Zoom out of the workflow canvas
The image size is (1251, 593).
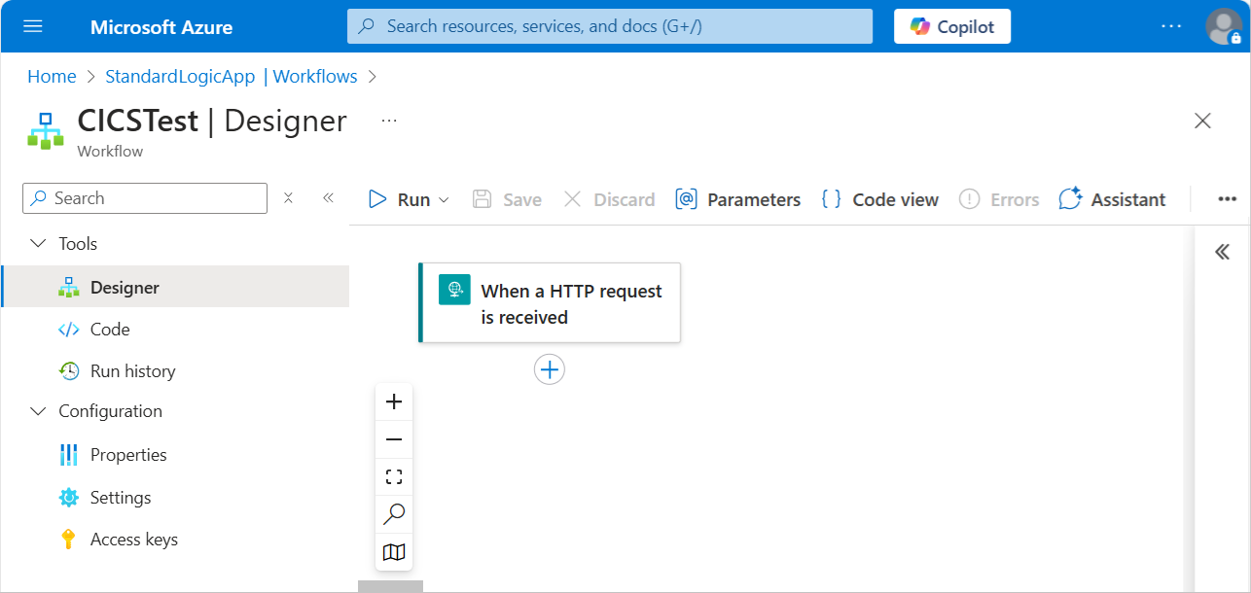(x=393, y=438)
